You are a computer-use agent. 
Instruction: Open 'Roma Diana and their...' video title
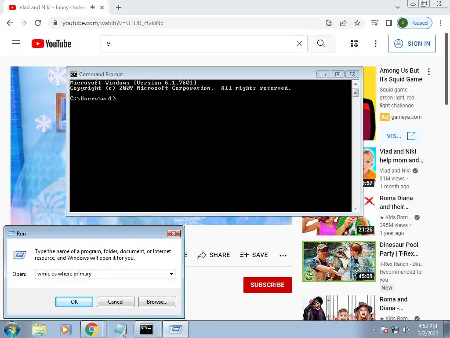(396, 202)
